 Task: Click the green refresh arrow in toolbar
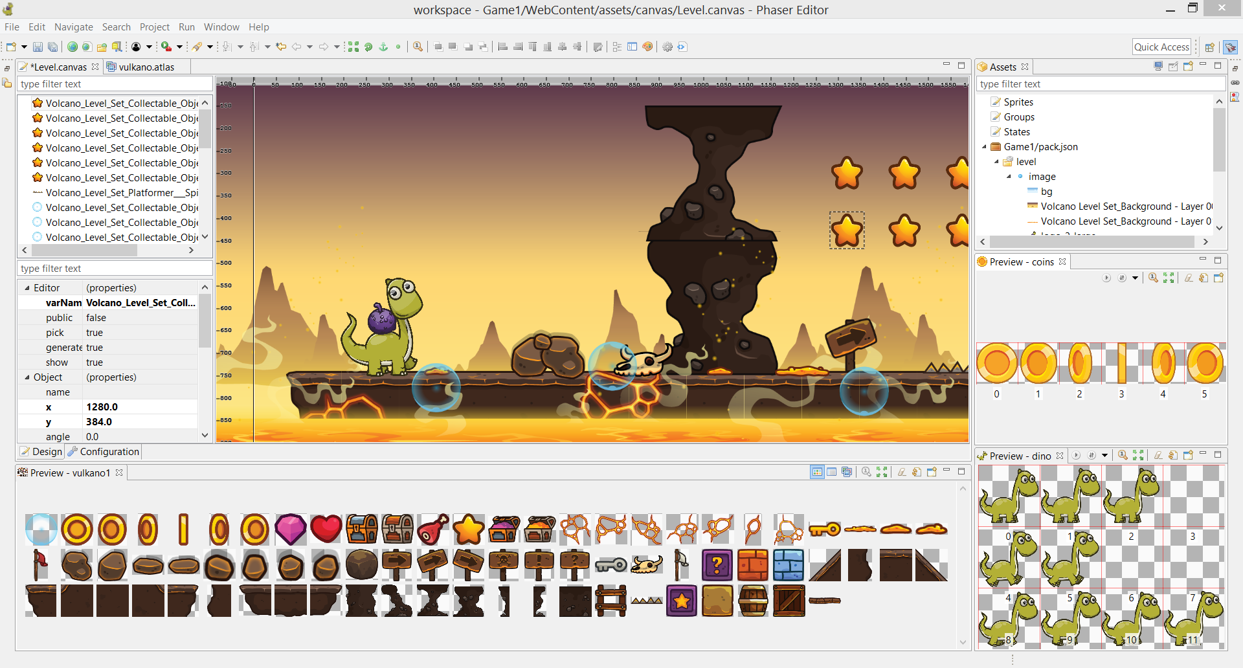pos(368,47)
